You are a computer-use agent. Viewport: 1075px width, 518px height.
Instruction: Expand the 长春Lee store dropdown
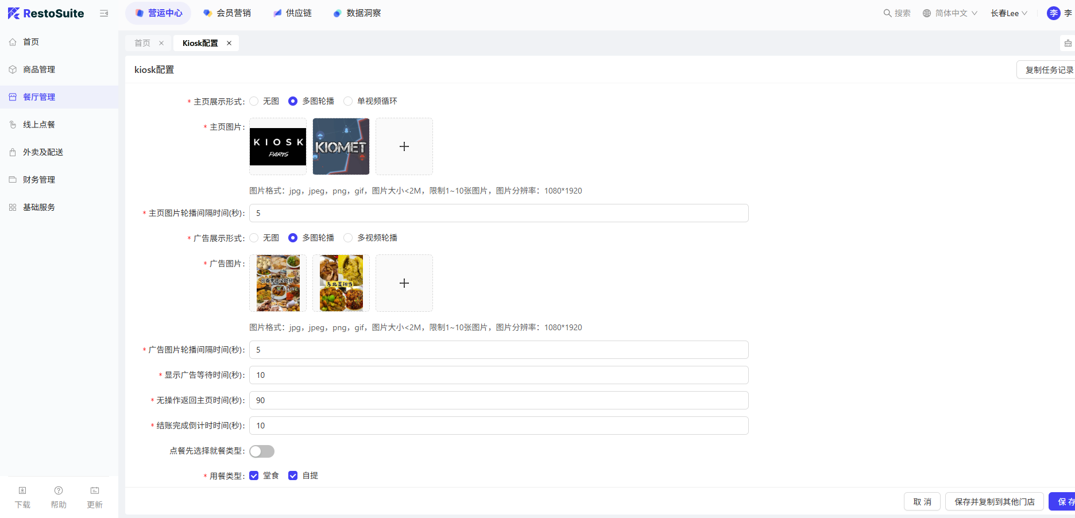pos(1008,13)
